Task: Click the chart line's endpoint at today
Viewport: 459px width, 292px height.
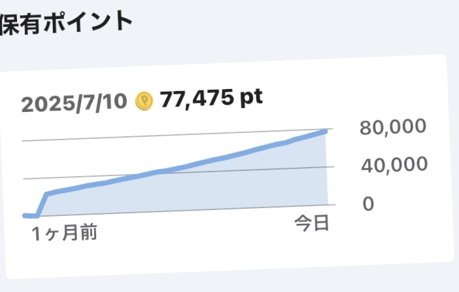Action: 325,132
